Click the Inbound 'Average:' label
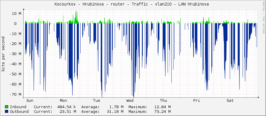This screenshot has width=266, height=116. 91,107
